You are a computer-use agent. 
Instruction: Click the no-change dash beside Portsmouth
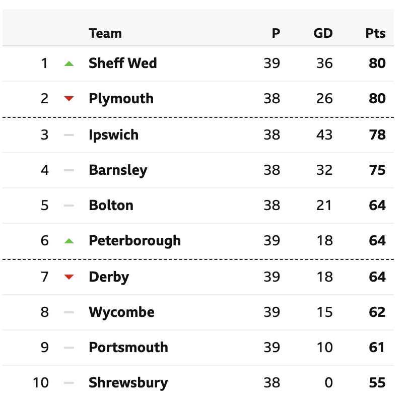[x=69, y=348]
